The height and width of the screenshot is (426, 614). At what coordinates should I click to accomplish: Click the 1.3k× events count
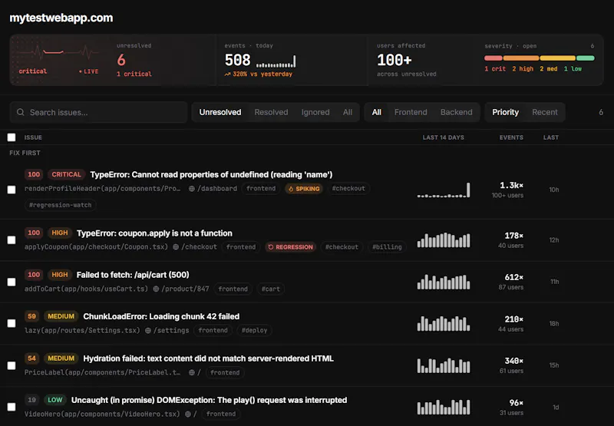pyautogui.click(x=511, y=185)
